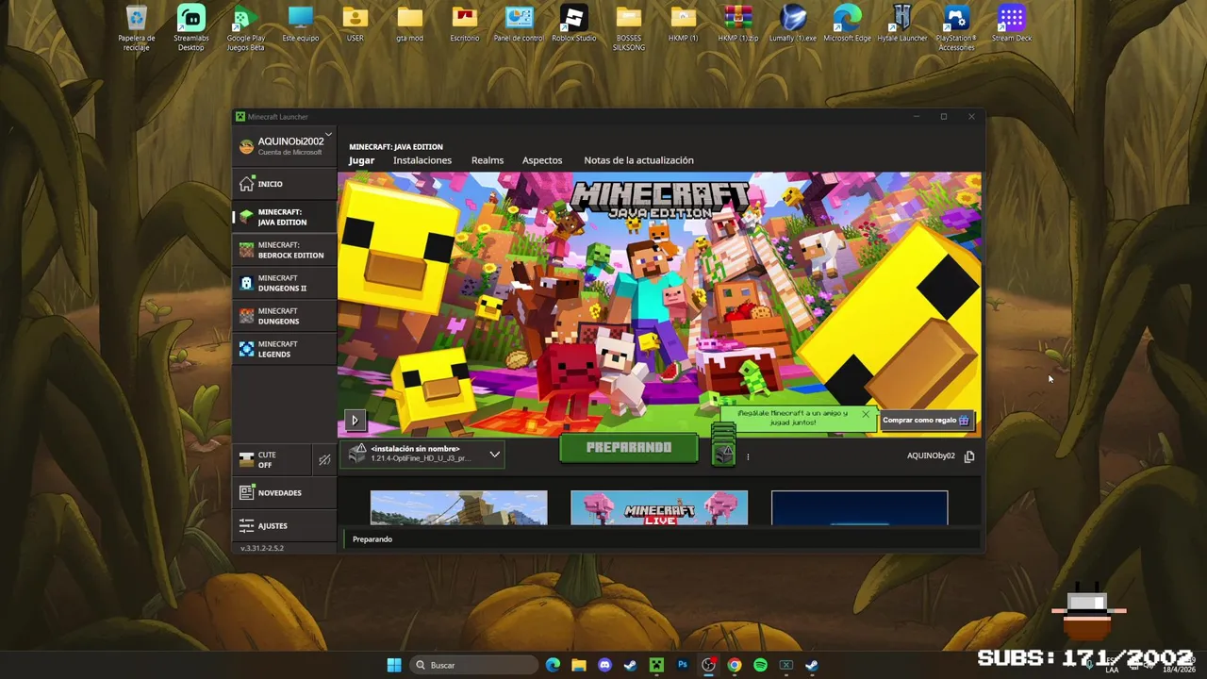Open Roblox Studio desktop shortcut
The height and width of the screenshot is (679, 1207).
573,25
